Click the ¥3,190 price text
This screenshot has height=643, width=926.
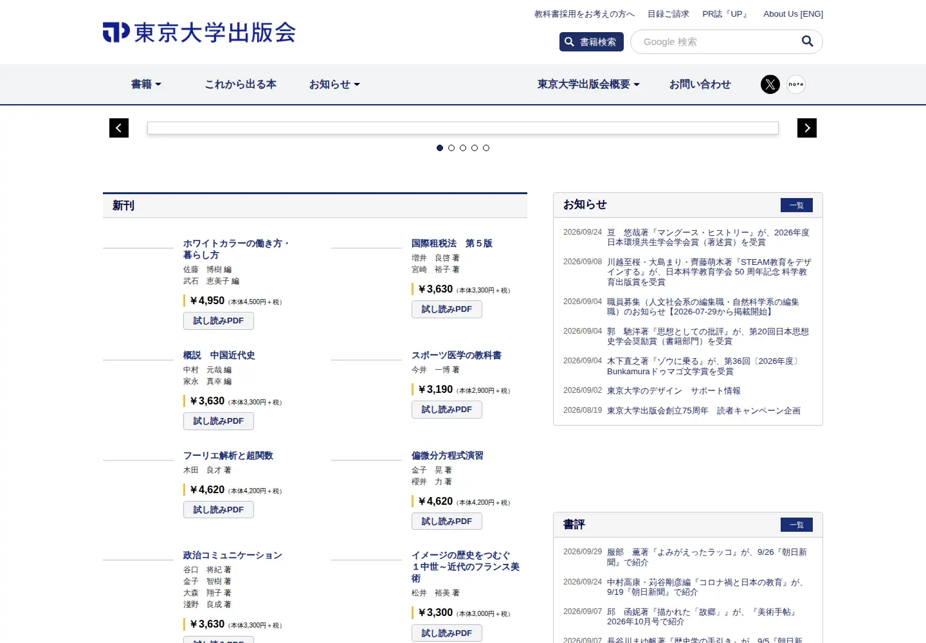point(435,390)
